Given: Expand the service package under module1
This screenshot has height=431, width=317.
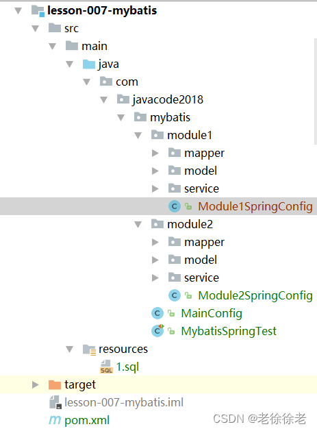Looking at the screenshot, I should 155,189.
